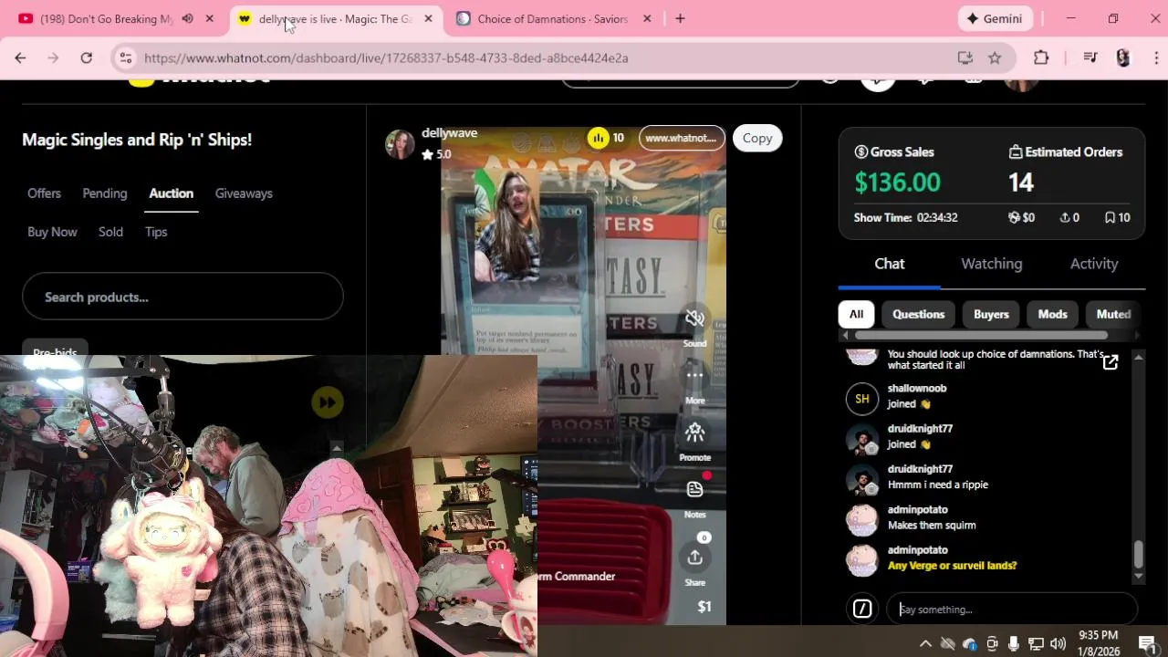Click druidknight77's 'Hmmm i need a rippie' message
Image resolution: width=1168 pixels, height=657 pixels.
click(x=938, y=485)
